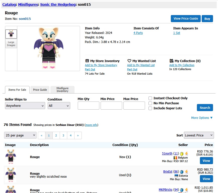This screenshot has width=218, height=193.
Task: Click the My Wanted List heart icon
Action: point(129,61)
